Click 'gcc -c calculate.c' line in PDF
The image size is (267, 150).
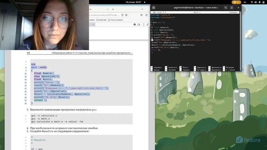tap(44, 116)
